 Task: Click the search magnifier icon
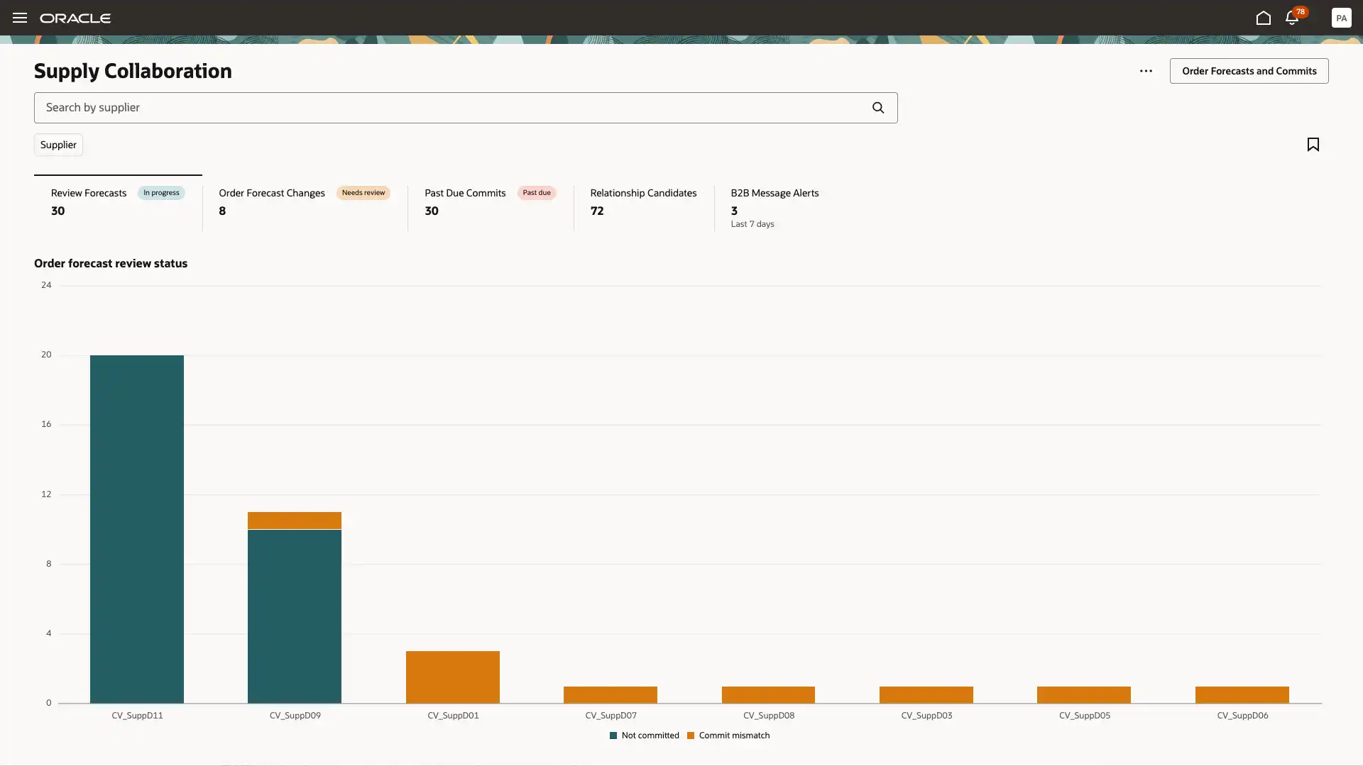[878, 108]
